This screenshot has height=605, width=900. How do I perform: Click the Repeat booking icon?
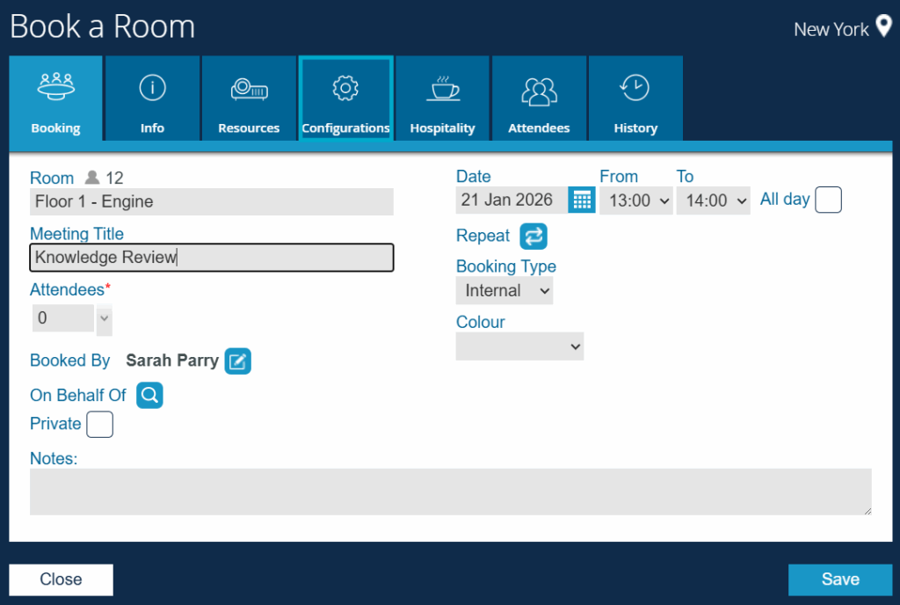pyautogui.click(x=533, y=236)
